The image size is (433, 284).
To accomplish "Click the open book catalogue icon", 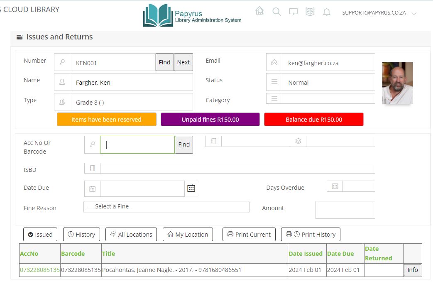I will coord(310,12).
